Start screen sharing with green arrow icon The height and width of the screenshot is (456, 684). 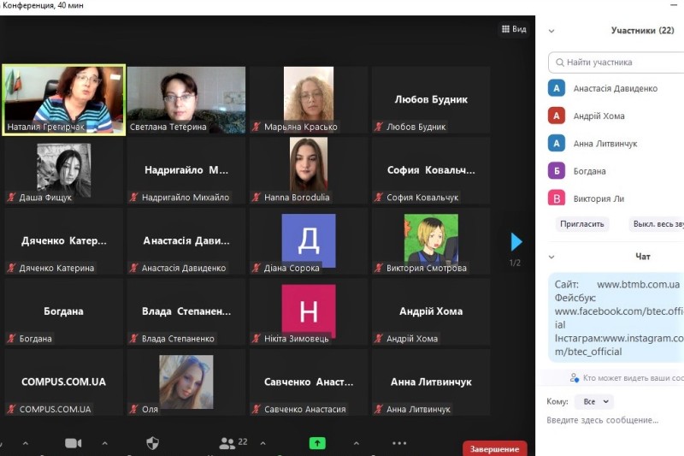317,443
